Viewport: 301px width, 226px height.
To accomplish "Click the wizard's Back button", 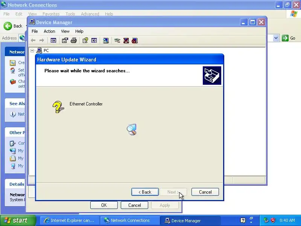I will [145, 192].
